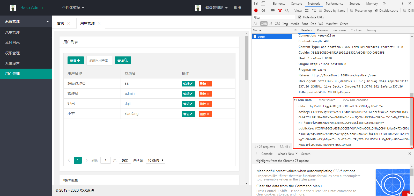Show more DevTools tabs chevron
Screen dimensions: 414x196
click(x=384, y=3)
